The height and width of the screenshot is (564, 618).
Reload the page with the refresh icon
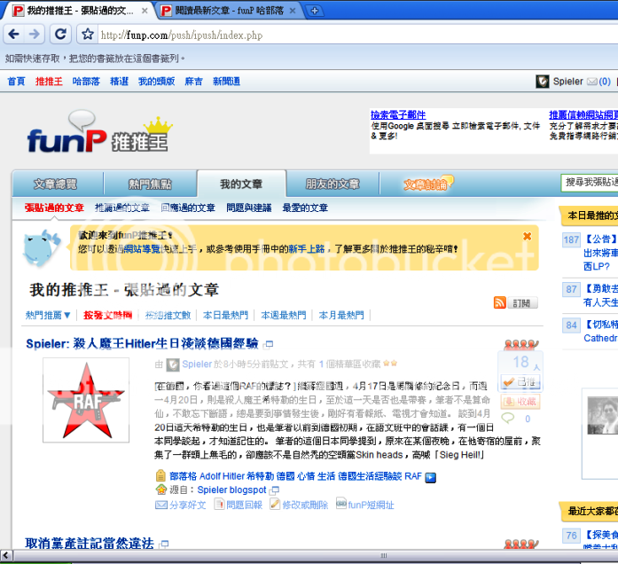[60, 35]
